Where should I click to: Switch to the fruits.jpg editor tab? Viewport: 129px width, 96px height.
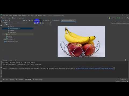pos(46,21)
